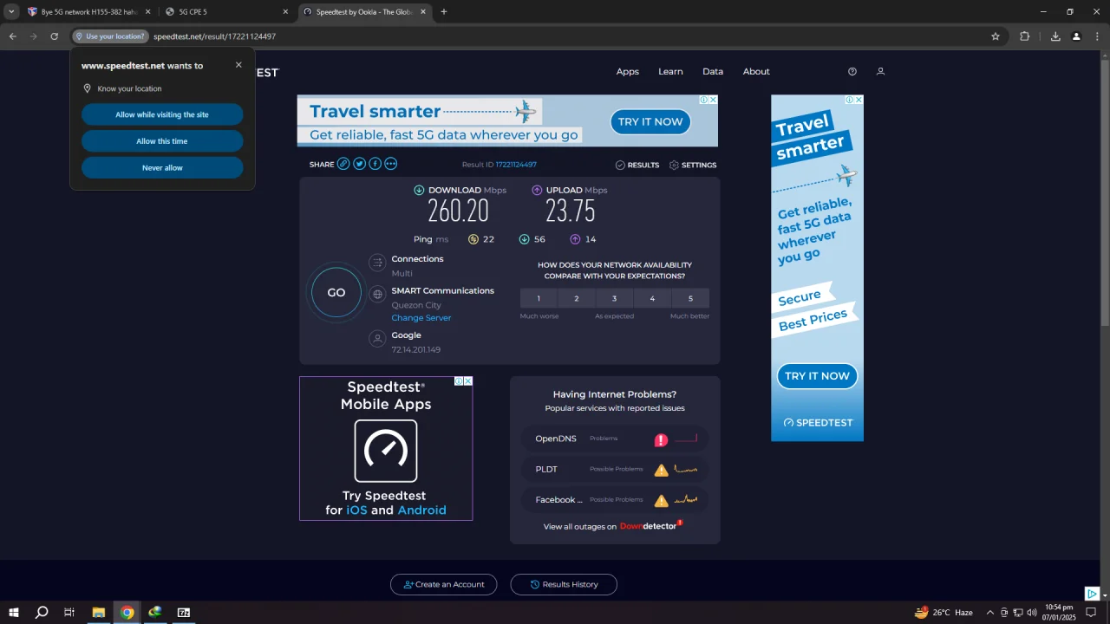Open a new browser tab
The width and height of the screenshot is (1110, 624).
click(444, 12)
